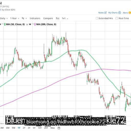Remove the MA 50 indicator with X

click(x=27, y=25)
